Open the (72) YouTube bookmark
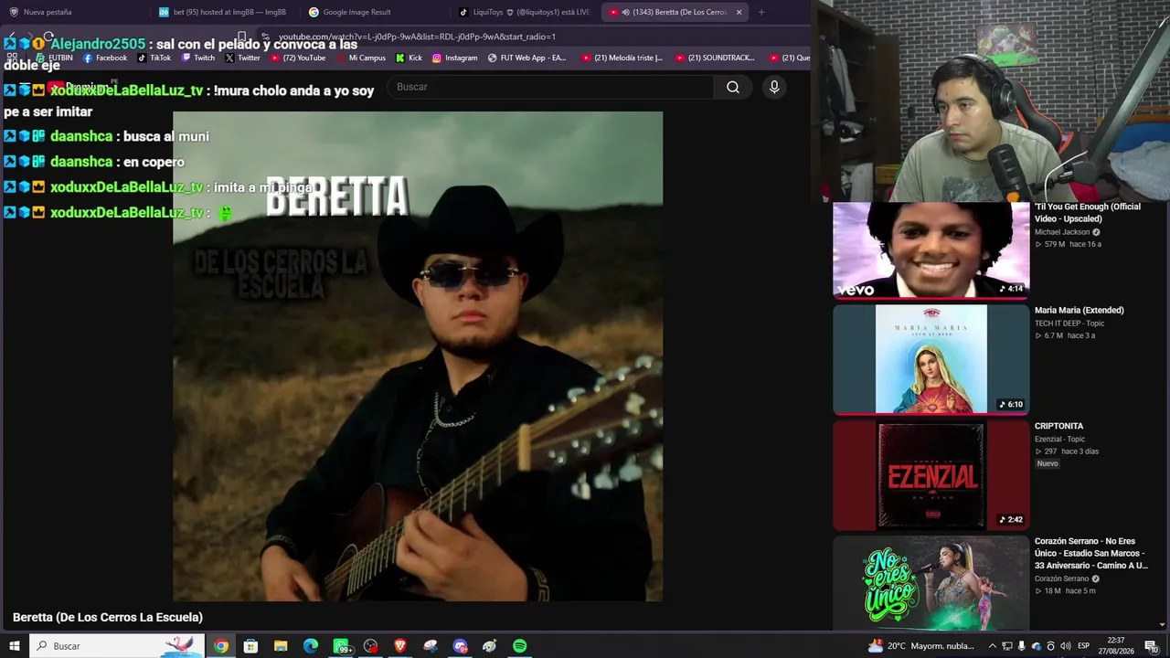Screen dimensions: 1170x658 (x=297, y=58)
